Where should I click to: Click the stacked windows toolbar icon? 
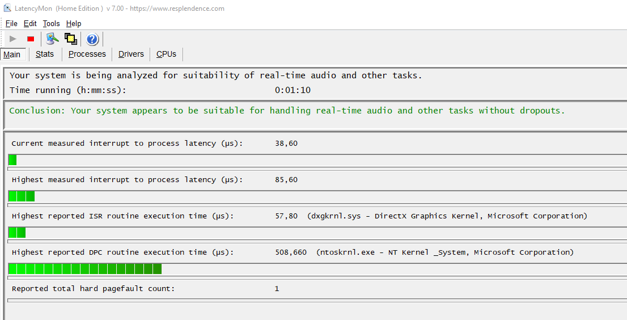pos(71,39)
